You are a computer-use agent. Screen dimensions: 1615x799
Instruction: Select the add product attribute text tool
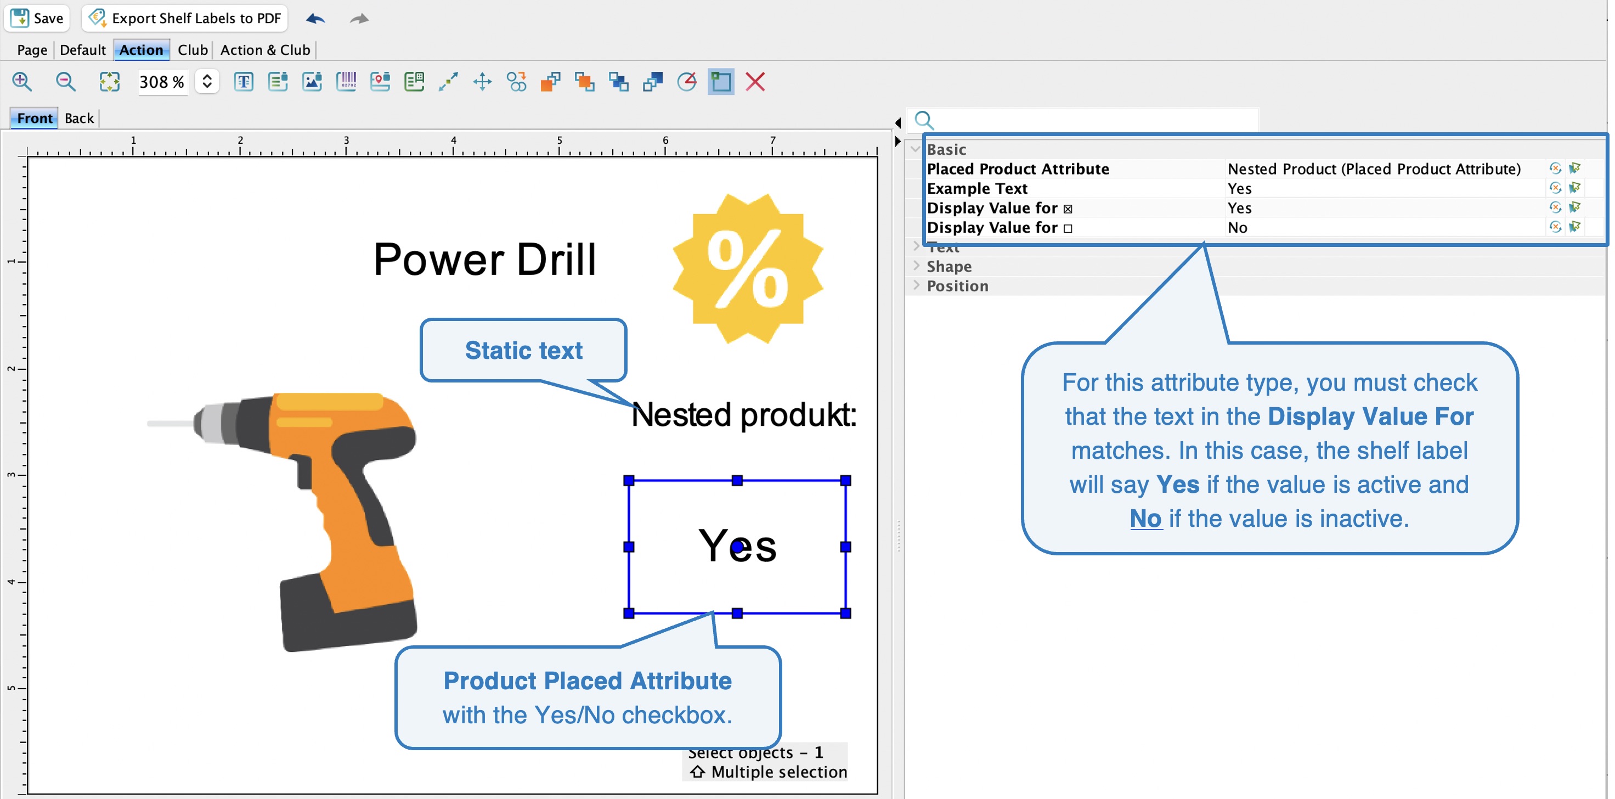pos(278,82)
